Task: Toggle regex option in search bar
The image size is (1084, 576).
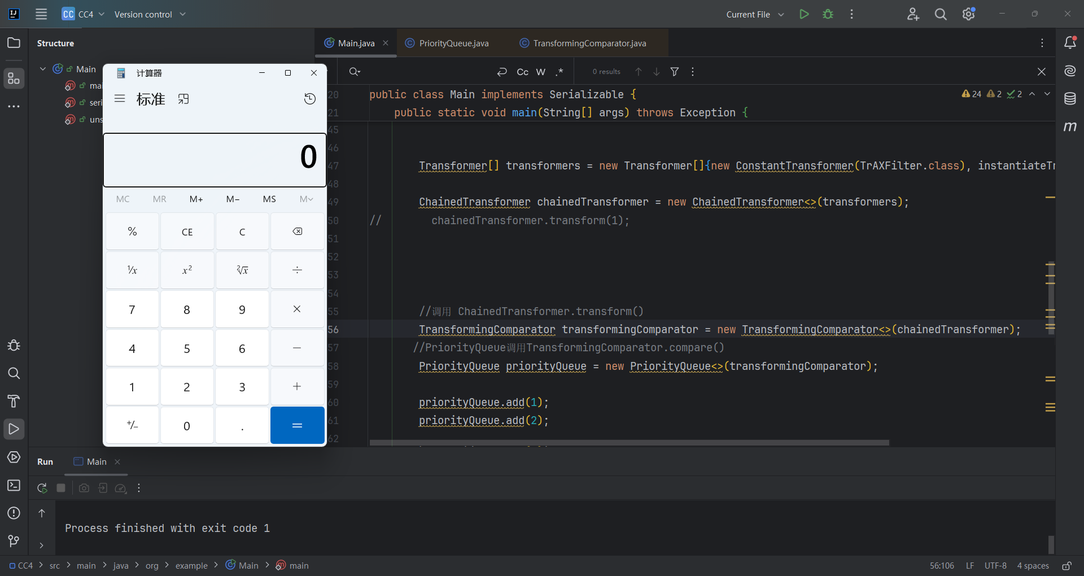Action: pyautogui.click(x=559, y=72)
